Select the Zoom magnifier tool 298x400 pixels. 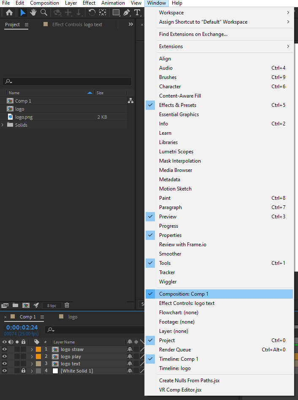44,13
